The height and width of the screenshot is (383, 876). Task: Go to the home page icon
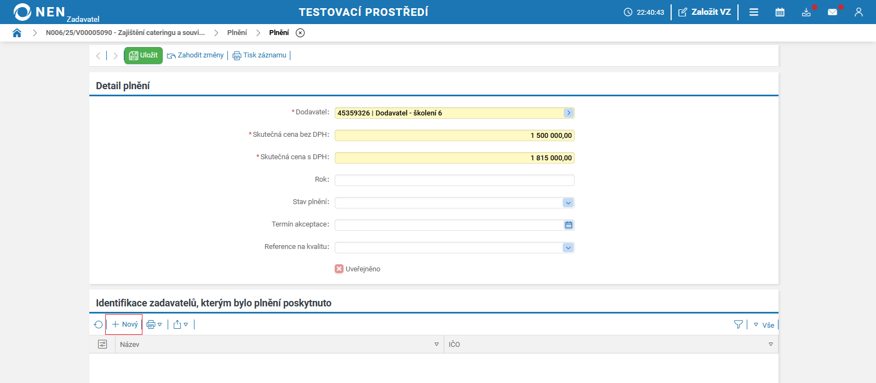pyautogui.click(x=17, y=33)
